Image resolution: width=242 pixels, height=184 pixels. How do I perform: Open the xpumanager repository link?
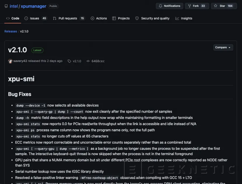pyautogui.click(x=33, y=6)
